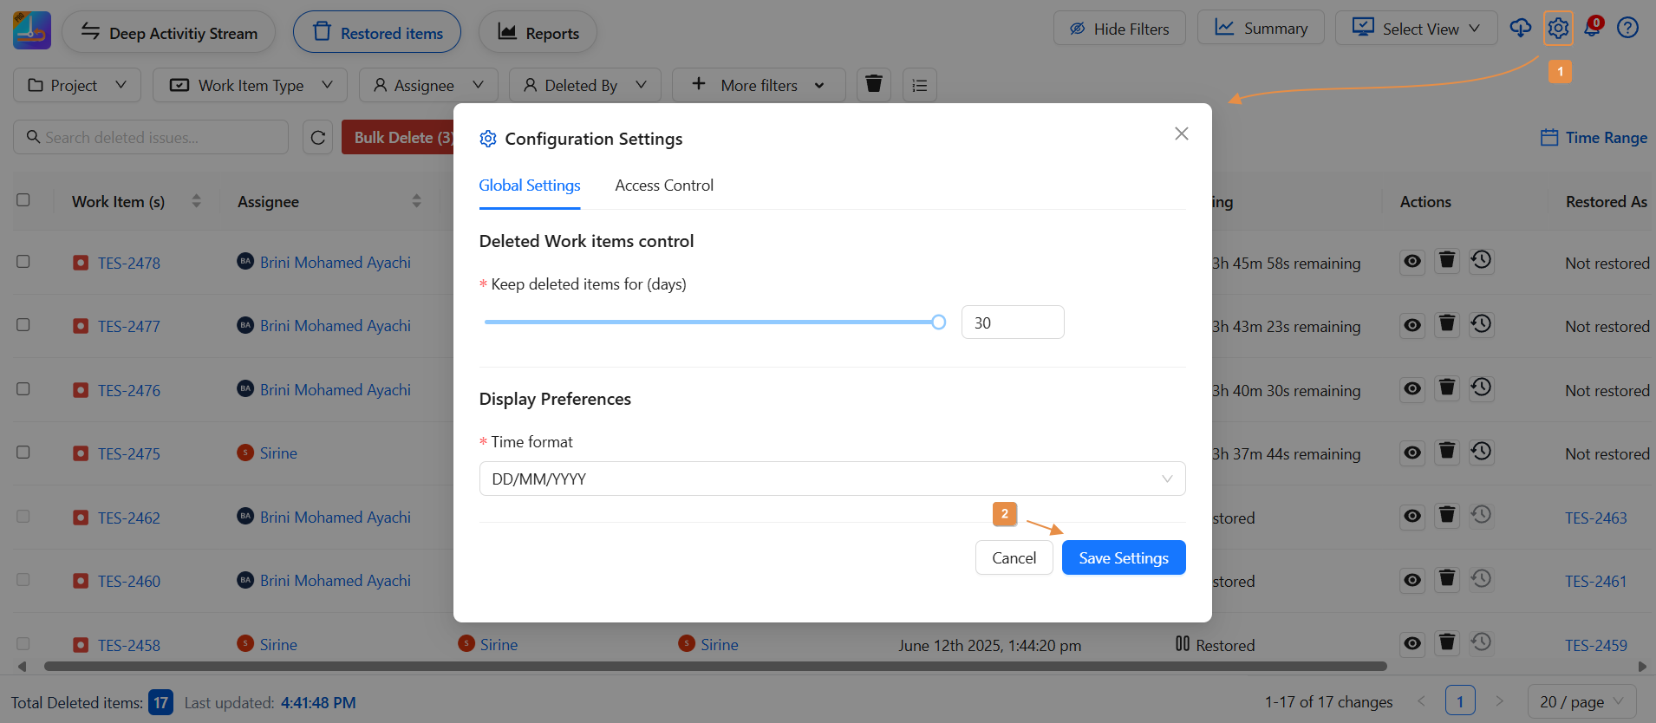
Task: Tick the checkbox for TES-2475
Action: 23,453
